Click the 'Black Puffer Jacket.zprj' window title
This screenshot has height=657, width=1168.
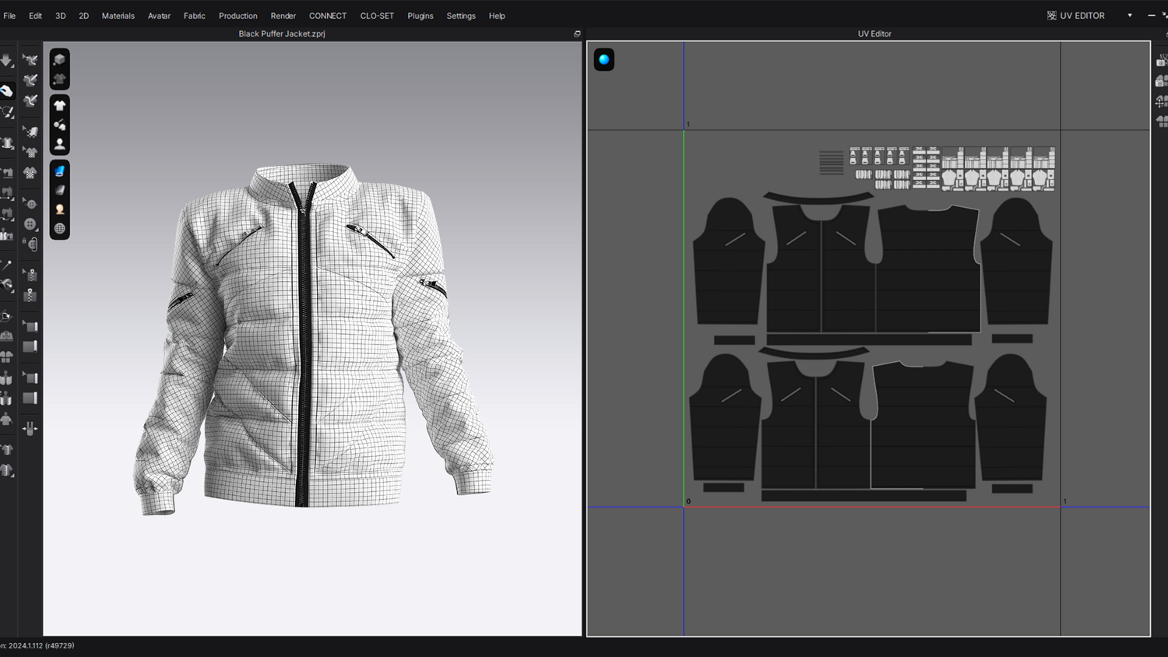click(282, 34)
